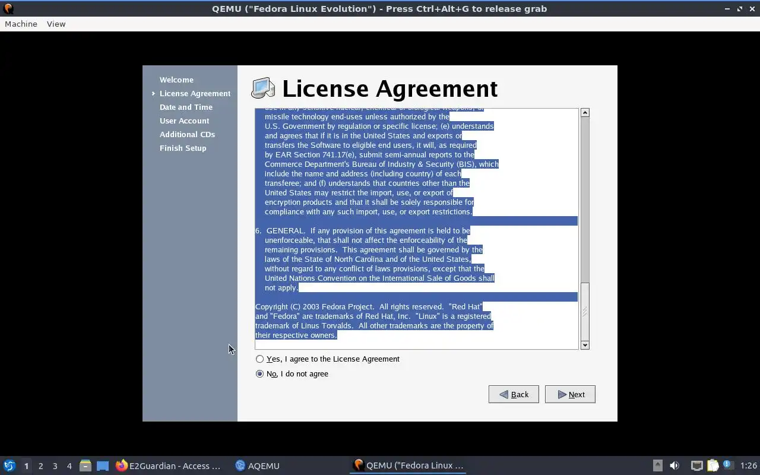Select 'No, I do not agree' option
The image size is (760, 475).
tap(292, 373)
